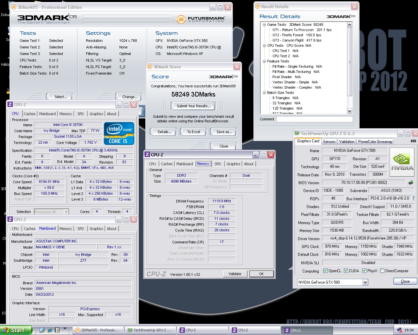Screen dimensions: 418x335
Task: Switch to TechPowerUp GPU-Z taskbar button
Action: coord(150,330)
